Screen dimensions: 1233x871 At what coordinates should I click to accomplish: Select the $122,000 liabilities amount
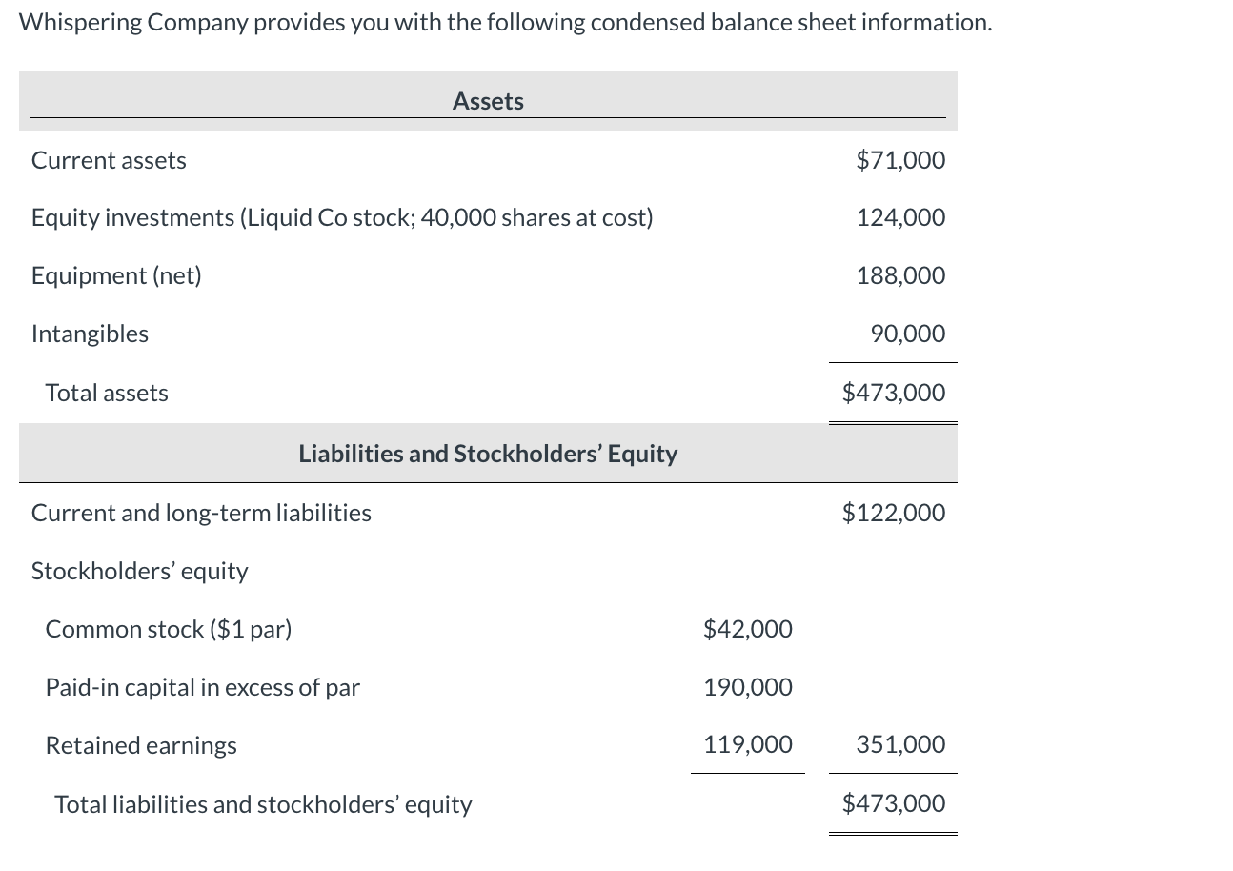coord(894,514)
